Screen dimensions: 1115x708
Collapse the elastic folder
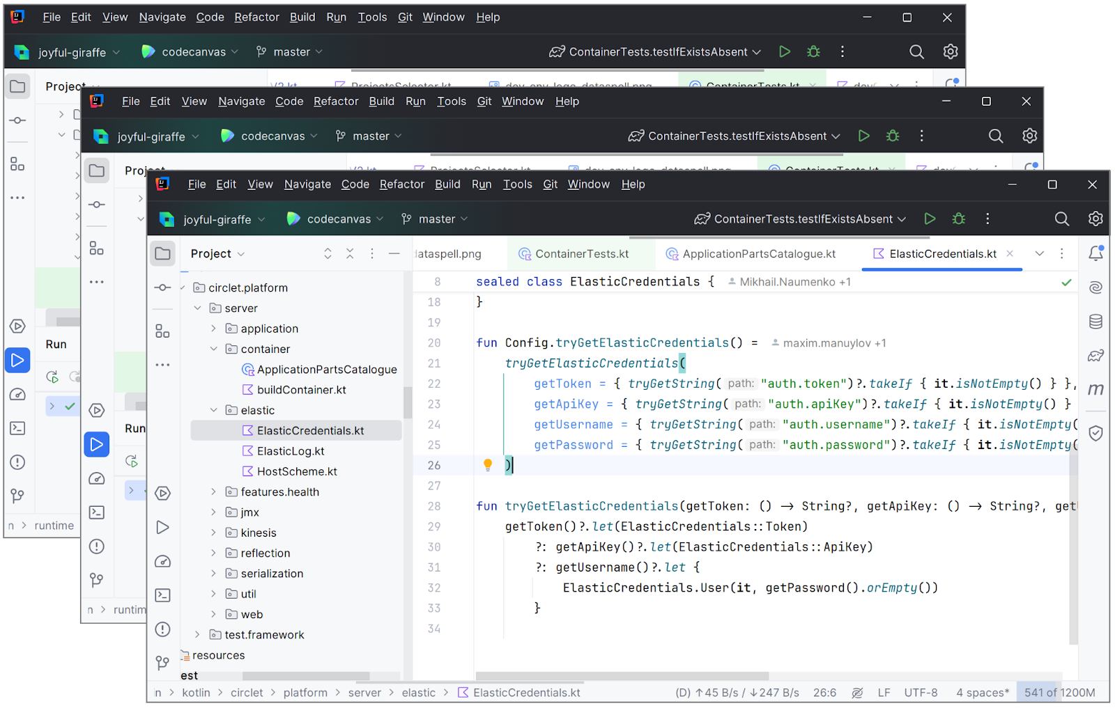pyautogui.click(x=214, y=410)
